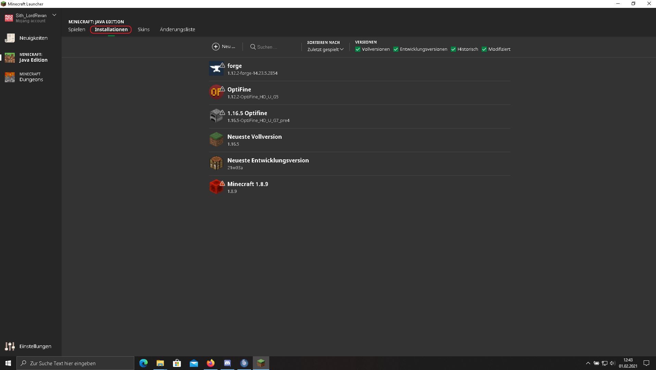
Task: Click the blue circular app in taskbar
Action: 244,363
